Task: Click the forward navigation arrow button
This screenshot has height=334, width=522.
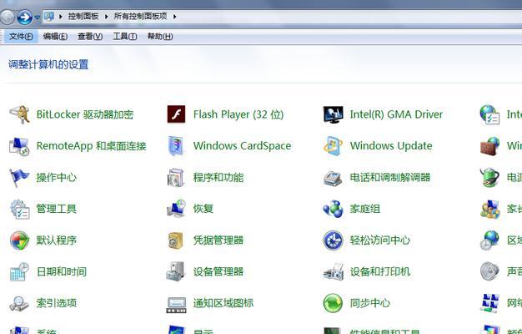Action: point(25,17)
